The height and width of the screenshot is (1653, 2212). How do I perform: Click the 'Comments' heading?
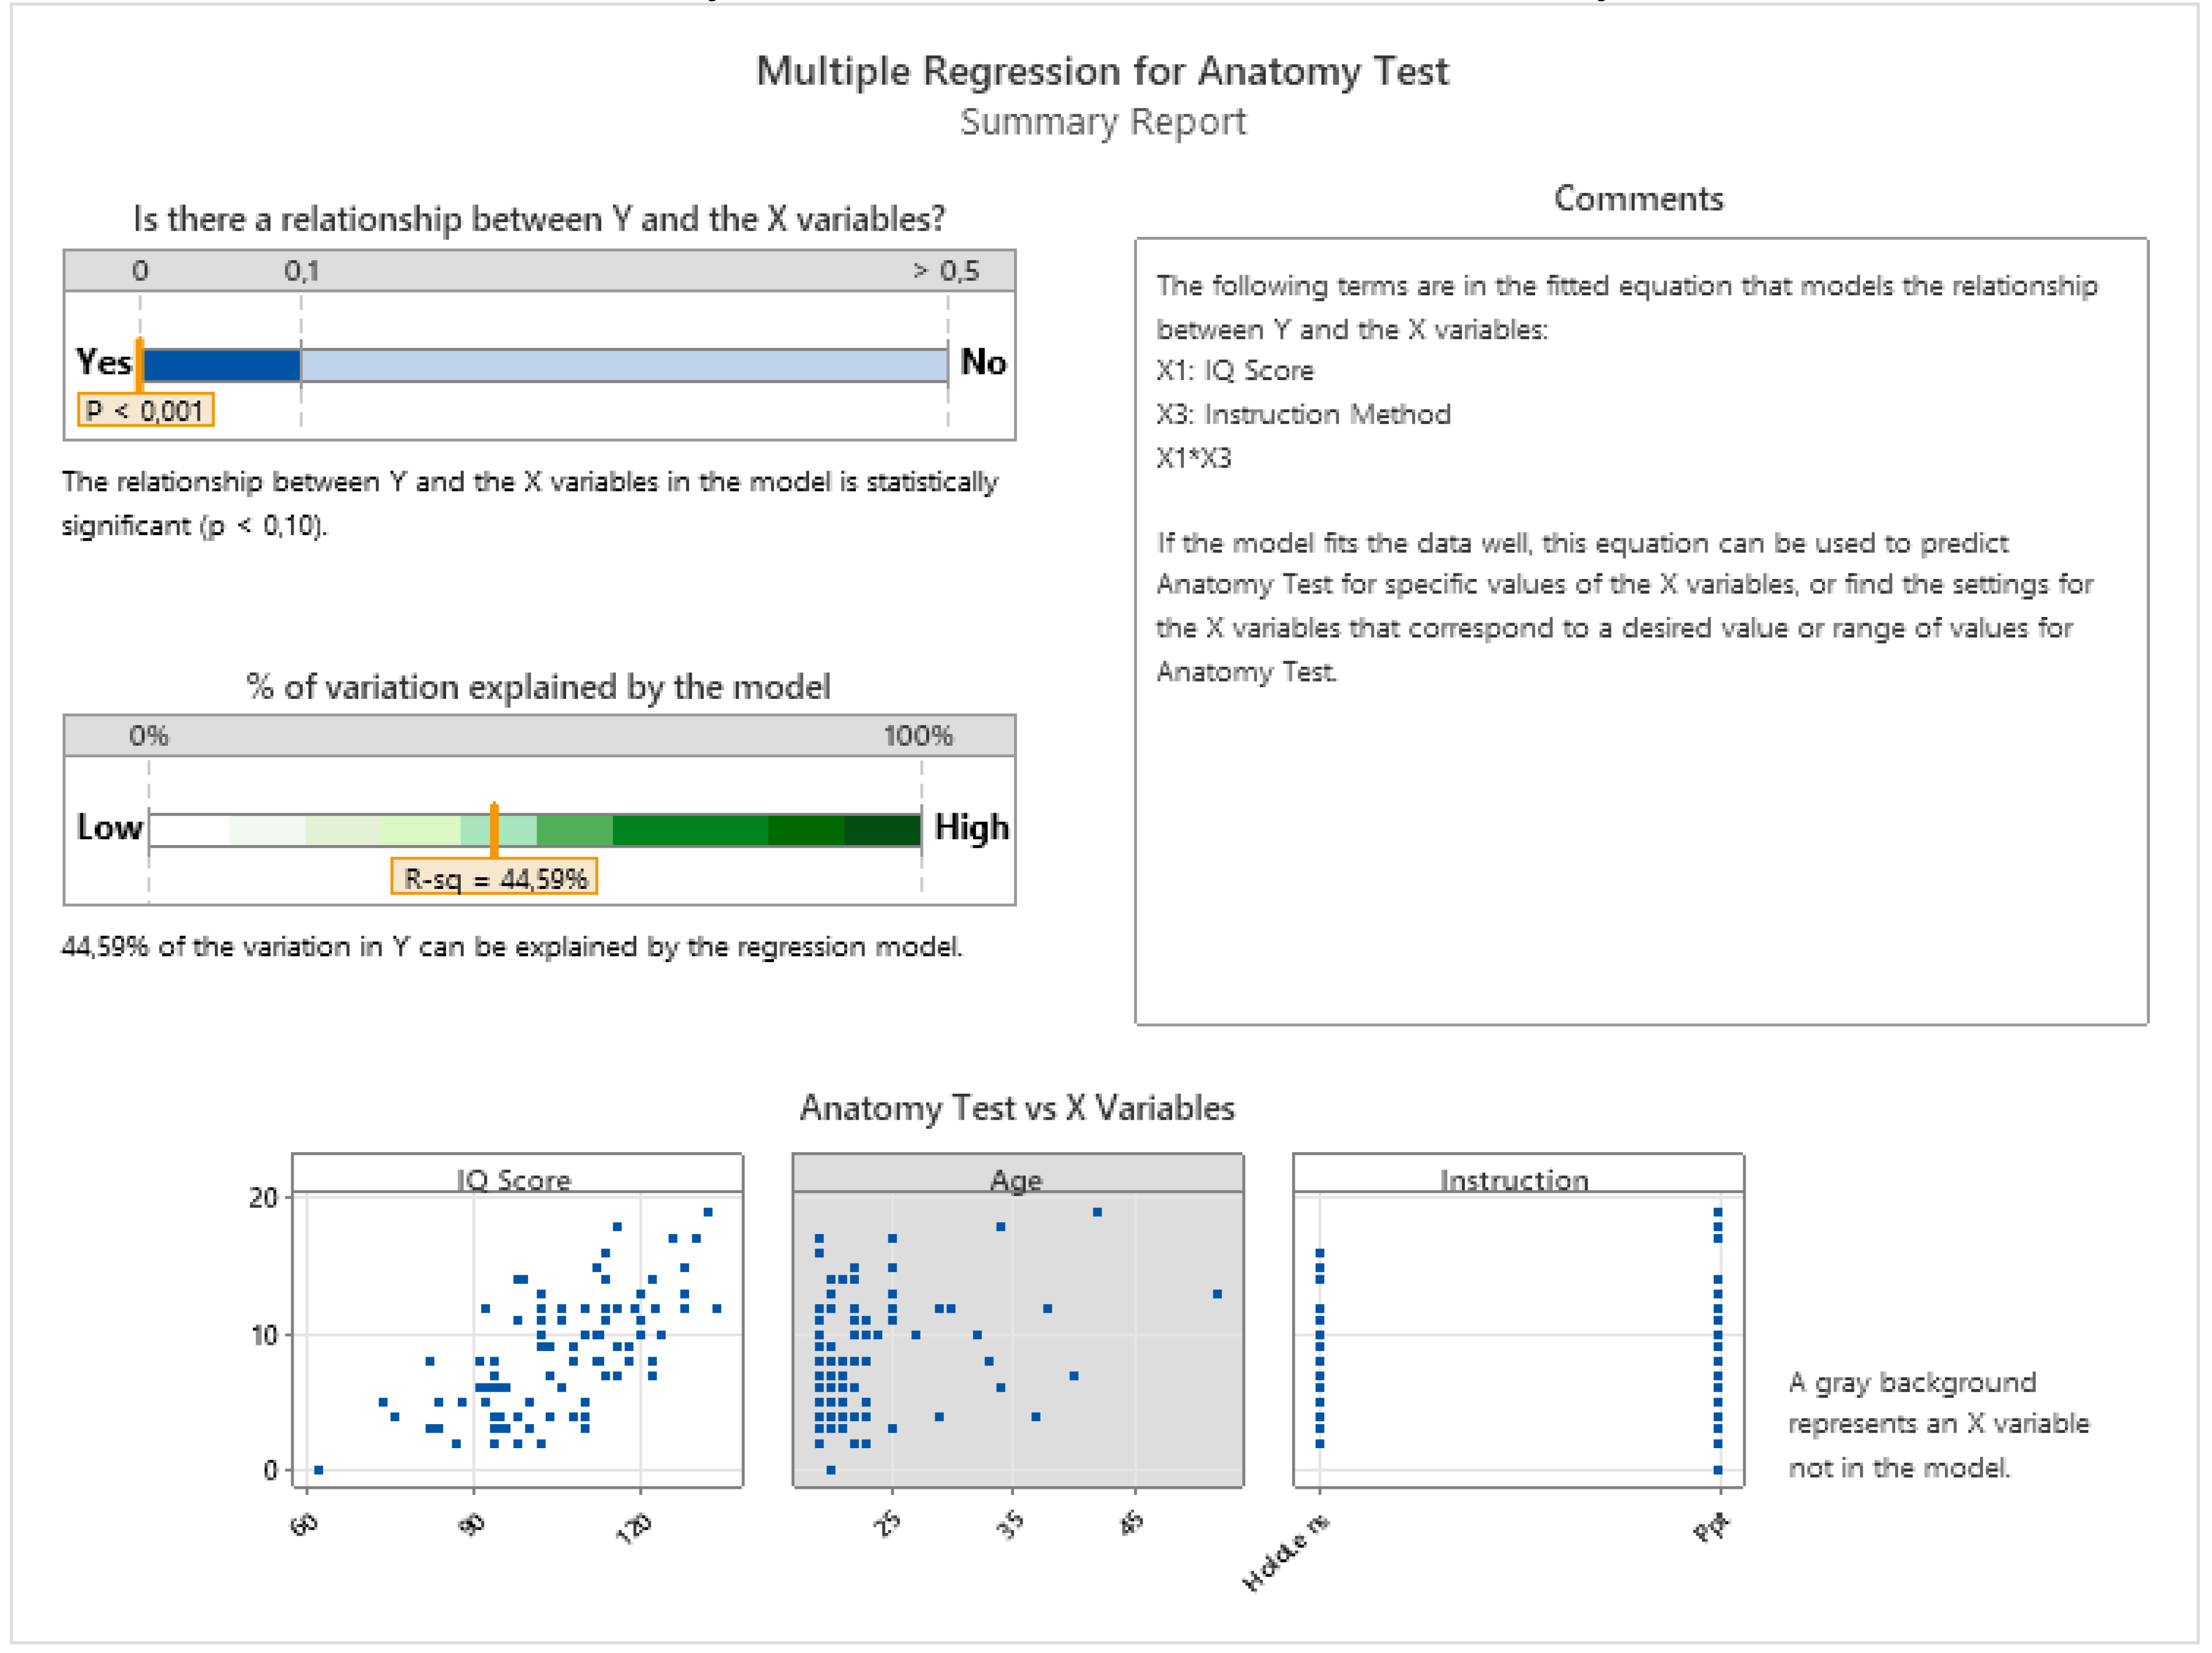tap(1638, 198)
